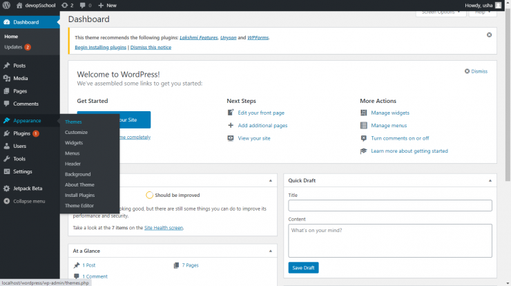Click Begin installing plugins link

100,47
